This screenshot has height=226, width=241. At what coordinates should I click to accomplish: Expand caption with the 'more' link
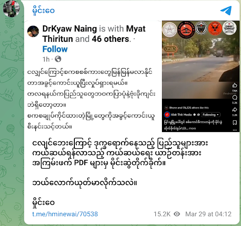(x=193, y=128)
